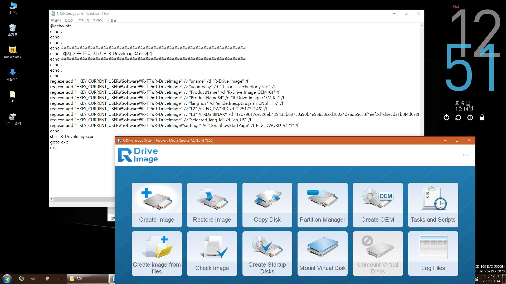Viewport: 506px width, 284px height.
Task: Open Partition Manager
Action: click(322, 205)
